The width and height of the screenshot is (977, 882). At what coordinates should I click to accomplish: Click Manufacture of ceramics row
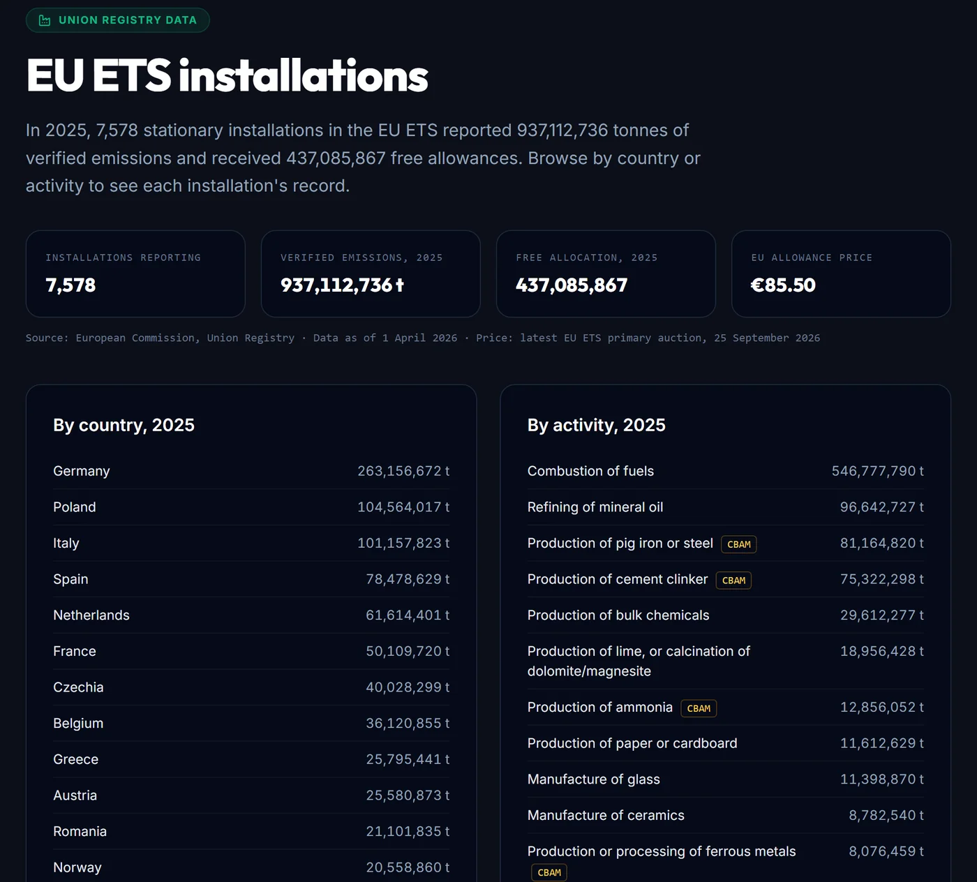726,816
